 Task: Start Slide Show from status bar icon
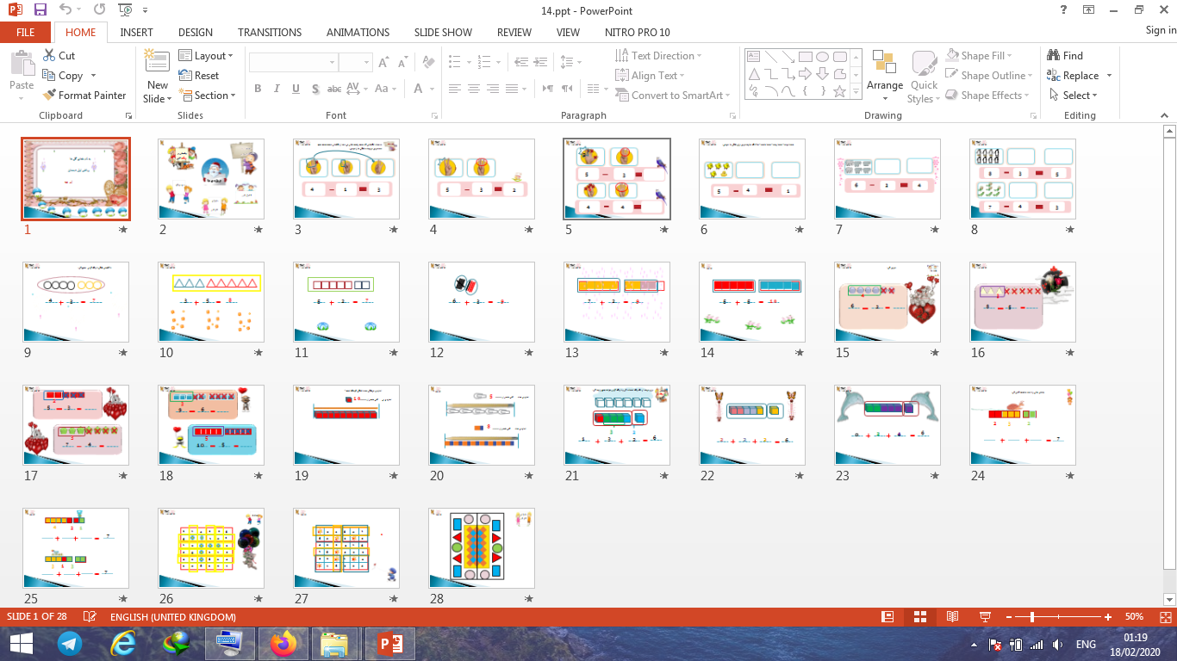[985, 617]
